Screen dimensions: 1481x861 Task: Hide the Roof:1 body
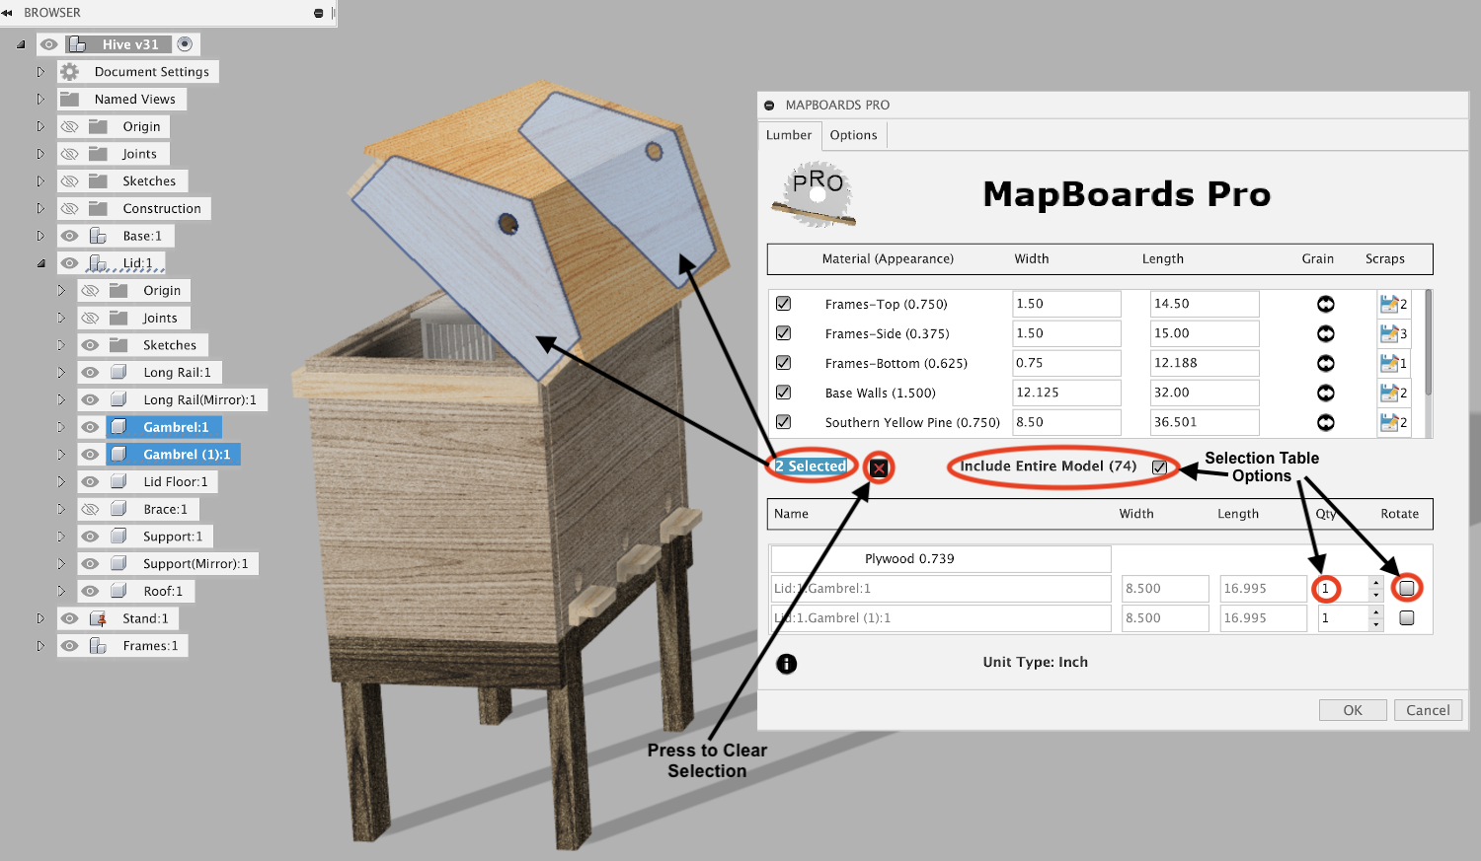pos(90,591)
